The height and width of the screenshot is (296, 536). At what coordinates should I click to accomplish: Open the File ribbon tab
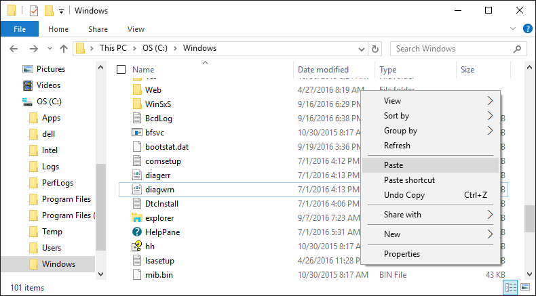point(20,29)
